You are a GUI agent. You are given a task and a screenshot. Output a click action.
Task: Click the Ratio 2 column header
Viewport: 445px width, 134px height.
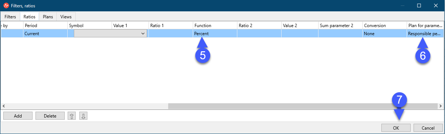pyautogui.click(x=259, y=26)
